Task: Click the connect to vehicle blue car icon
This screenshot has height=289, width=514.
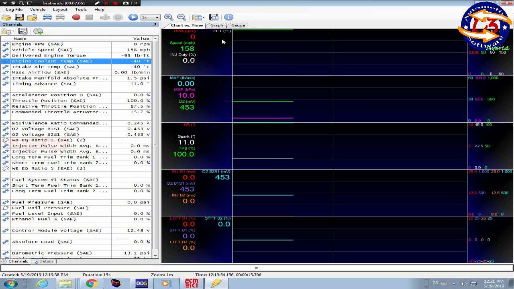Action: click(x=47, y=17)
